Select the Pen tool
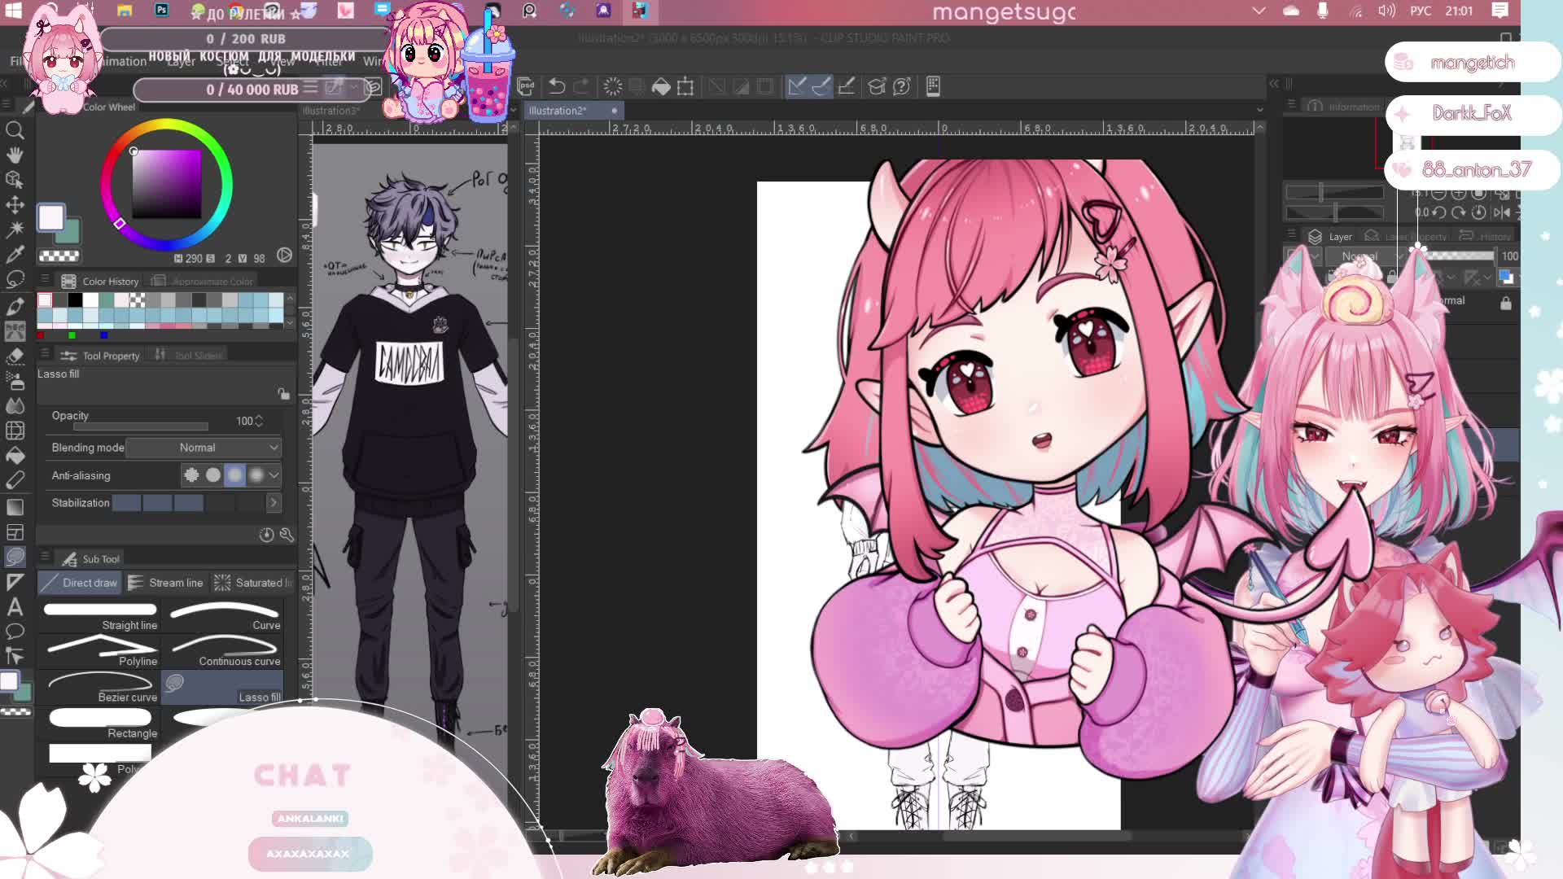The height and width of the screenshot is (879, 1563). 15,306
